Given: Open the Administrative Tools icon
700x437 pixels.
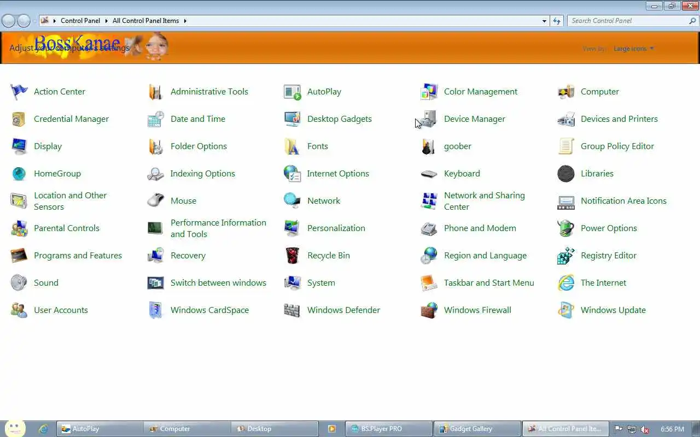Looking at the screenshot, I should pos(156,92).
